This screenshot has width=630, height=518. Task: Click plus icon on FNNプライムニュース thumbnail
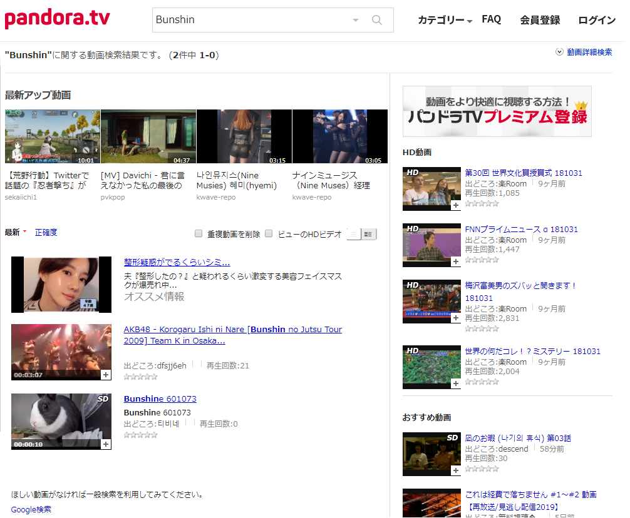(x=456, y=262)
